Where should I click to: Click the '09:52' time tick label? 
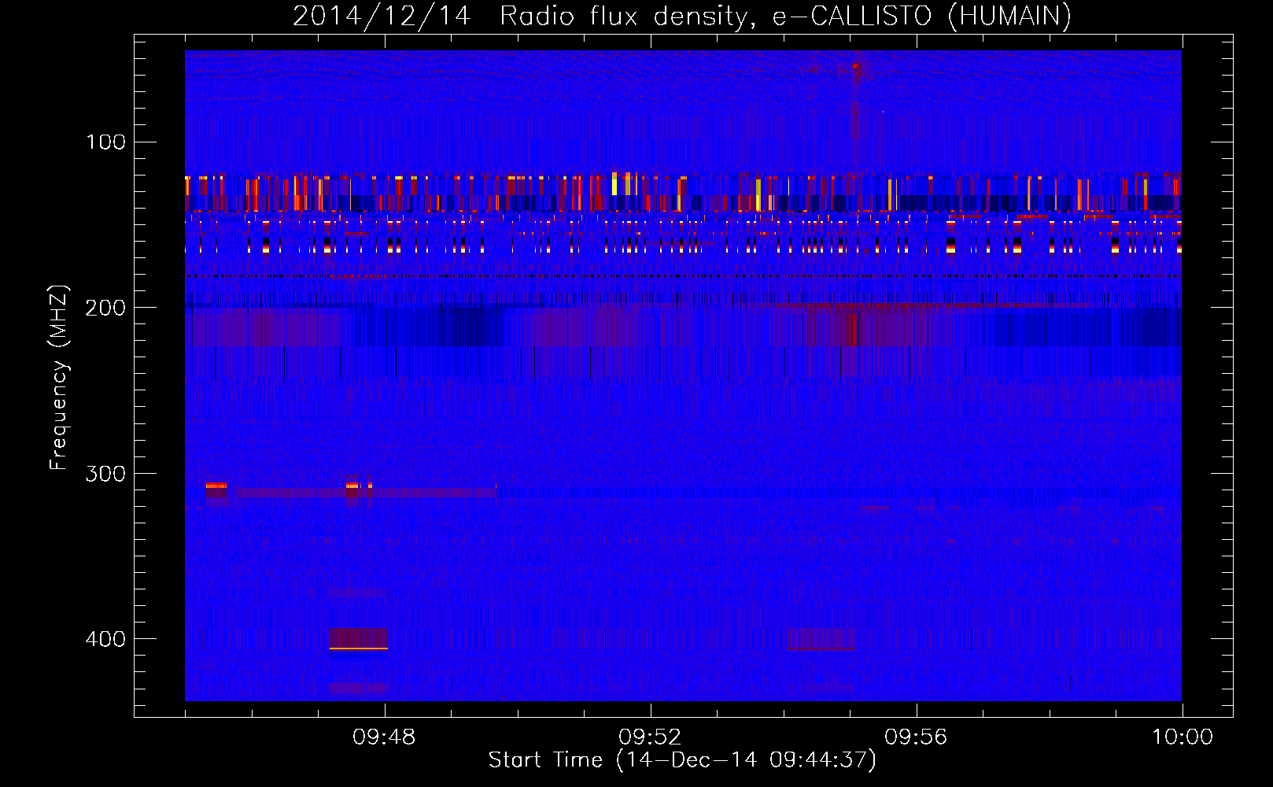coord(650,737)
